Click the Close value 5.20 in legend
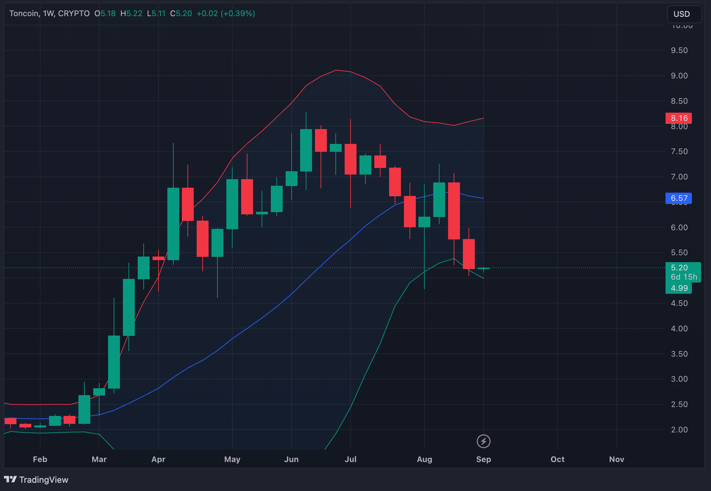Image resolution: width=711 pixels, height=491 pixels. click(184, 14)
